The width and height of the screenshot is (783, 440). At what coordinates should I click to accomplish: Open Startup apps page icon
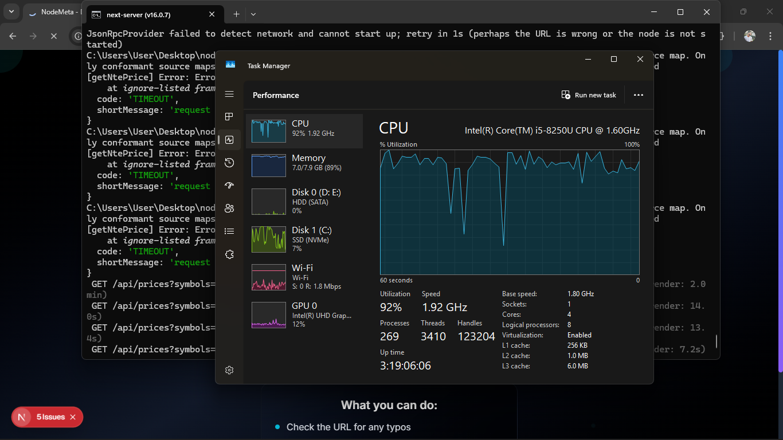point(229,186)
